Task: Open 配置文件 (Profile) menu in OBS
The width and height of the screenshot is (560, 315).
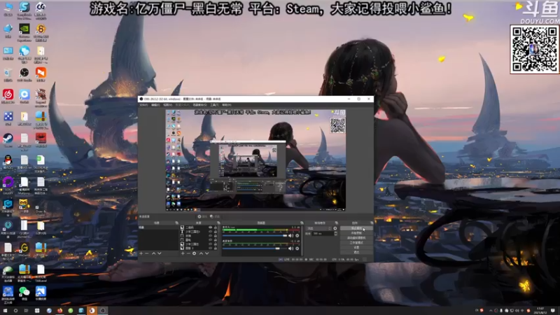Action: pyautogui.click(x=182, y=105)
